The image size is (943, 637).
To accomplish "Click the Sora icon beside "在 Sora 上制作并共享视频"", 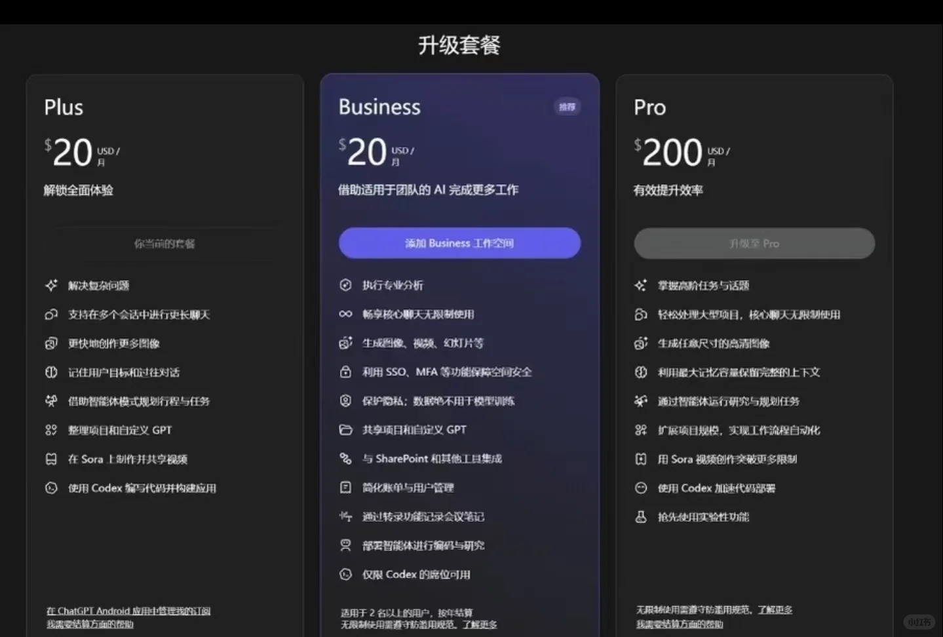I will click(x=51, y=459).
